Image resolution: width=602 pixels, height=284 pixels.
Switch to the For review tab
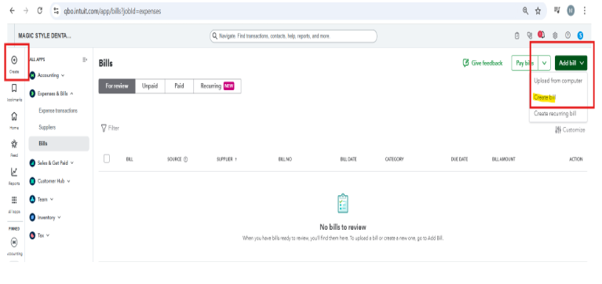[x=117, y=86]
